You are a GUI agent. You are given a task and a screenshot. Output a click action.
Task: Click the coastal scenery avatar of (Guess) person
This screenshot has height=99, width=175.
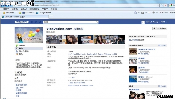[x=133, y=79]
